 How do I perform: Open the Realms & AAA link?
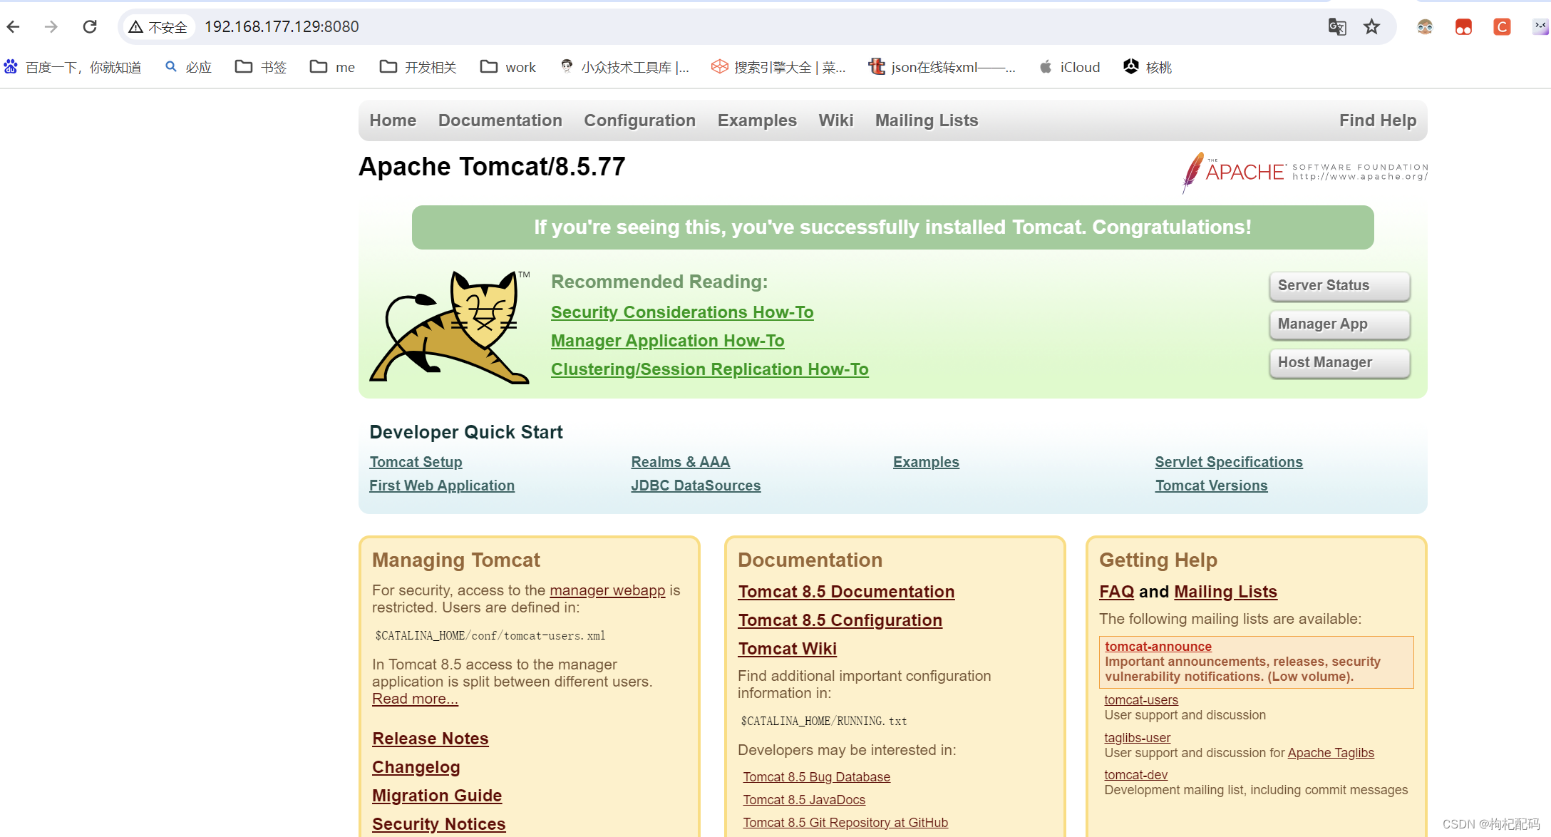click(x=681, y=462)
